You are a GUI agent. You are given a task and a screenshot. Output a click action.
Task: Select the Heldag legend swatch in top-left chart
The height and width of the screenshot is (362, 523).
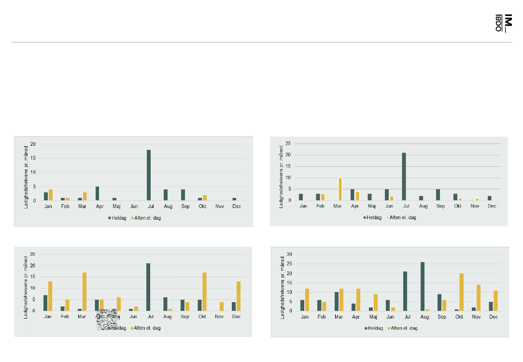pyautogui.click(x=110, y=218)
